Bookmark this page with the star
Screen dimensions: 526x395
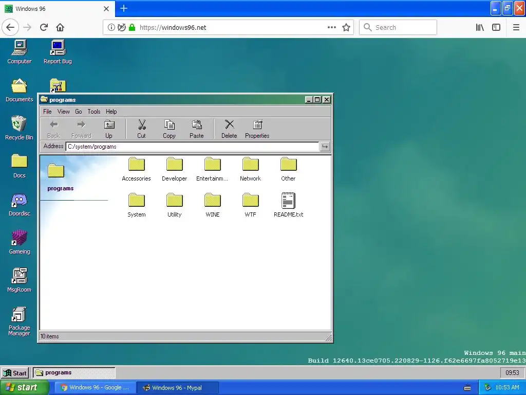tap(346, 27)
